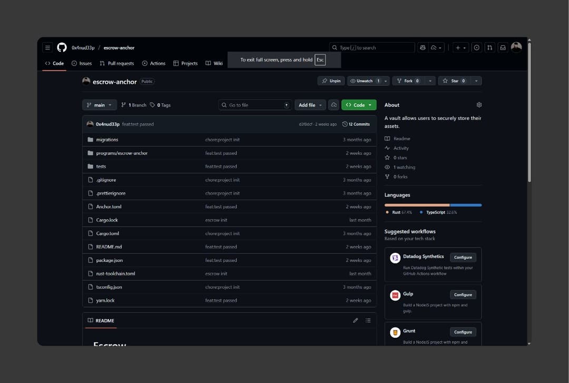Open the Add file dropdown
Viewport: 569px width, 383px height.
[x=310, y=105]
